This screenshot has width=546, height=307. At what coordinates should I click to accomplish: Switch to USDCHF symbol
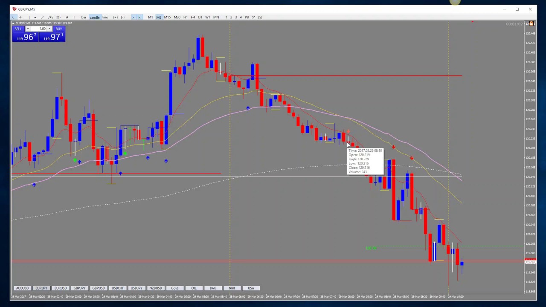pyautogui.click(x=117, y=288)
